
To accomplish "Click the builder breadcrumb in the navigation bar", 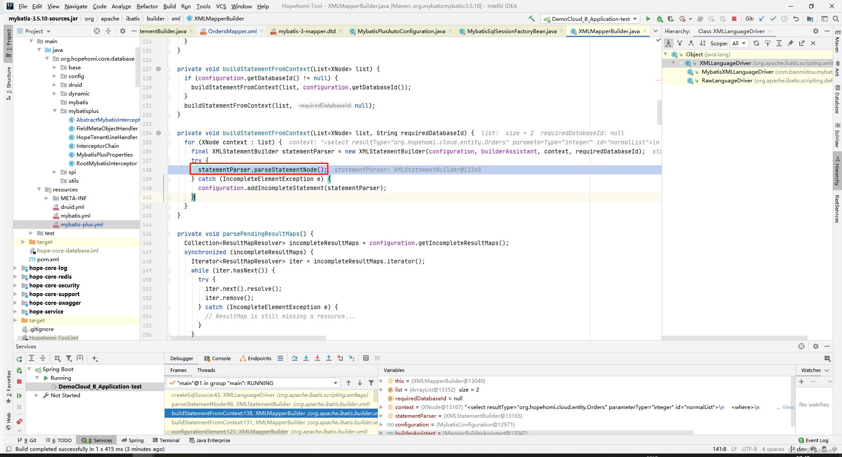I will [155, 19].
